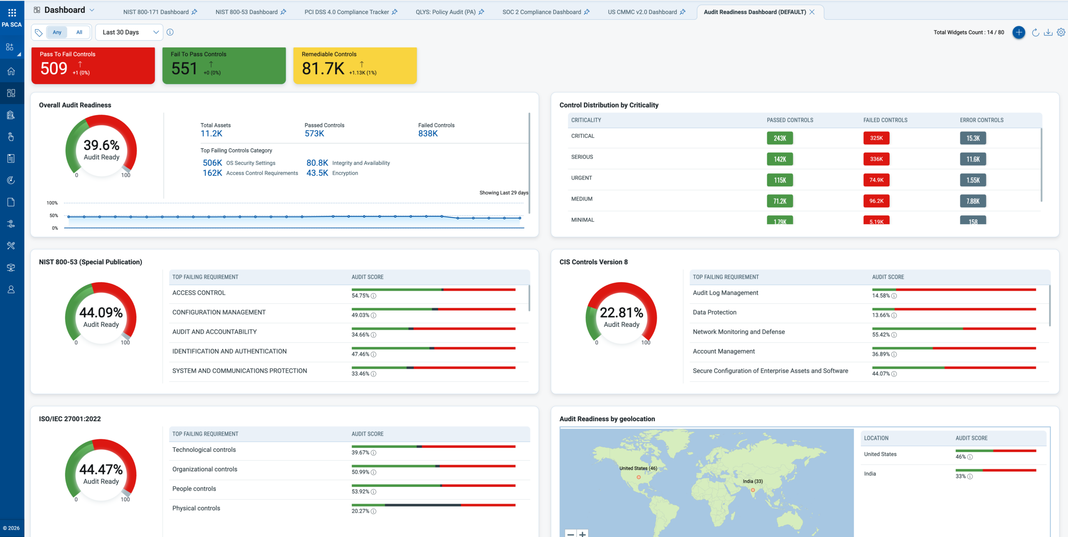Click the 162K Access Control Requirements count
Image resolution: width=1068 pixels, height=537 pixels.
pos(212,173)
